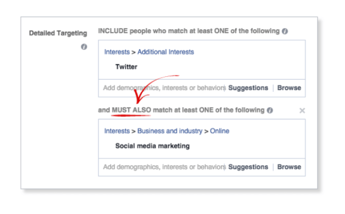345x214 pixels.
Task: Open Interests link above Social media marketing
Action: (x=117, y=131)
